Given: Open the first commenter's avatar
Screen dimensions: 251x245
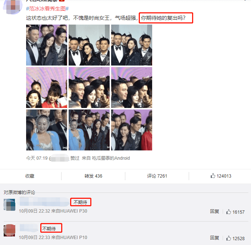Looking at the screenshot, I should [9, 205].
